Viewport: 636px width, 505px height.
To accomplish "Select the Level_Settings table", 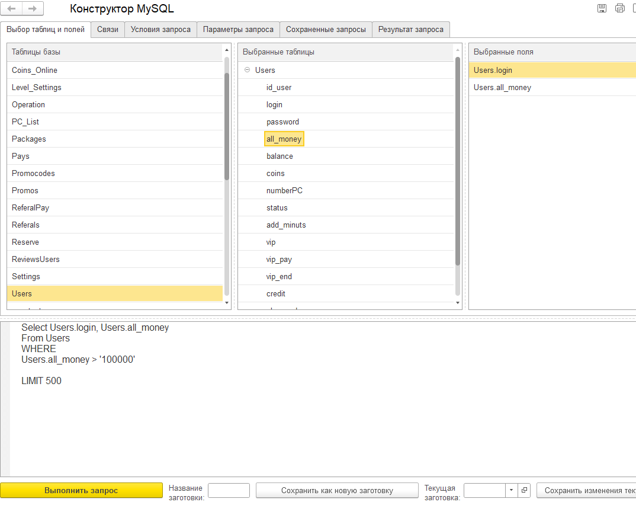I will click(x=115, y=87).
